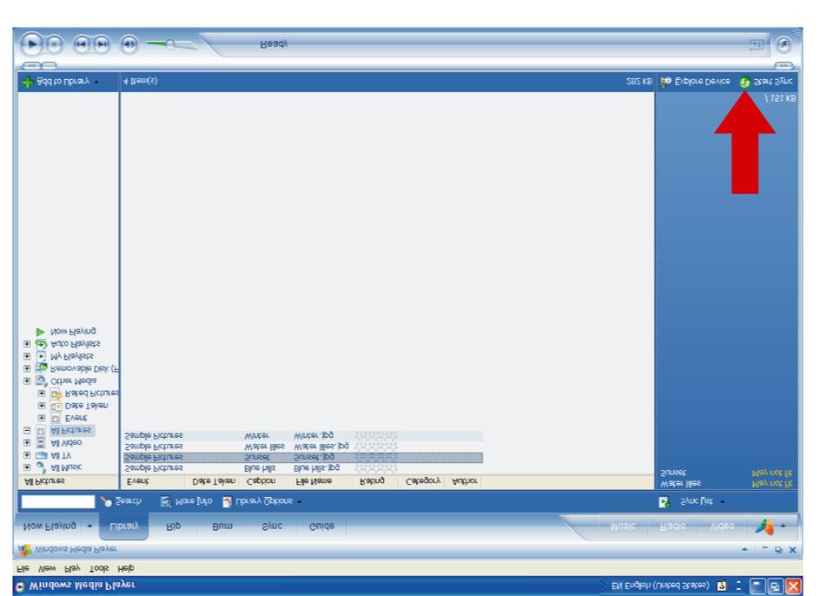Switch to the Sync tab
This screenshot has width=820, height=596.
tap(272, 526)
